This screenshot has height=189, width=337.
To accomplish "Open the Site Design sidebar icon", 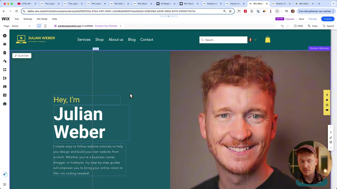I will point(5,61).
